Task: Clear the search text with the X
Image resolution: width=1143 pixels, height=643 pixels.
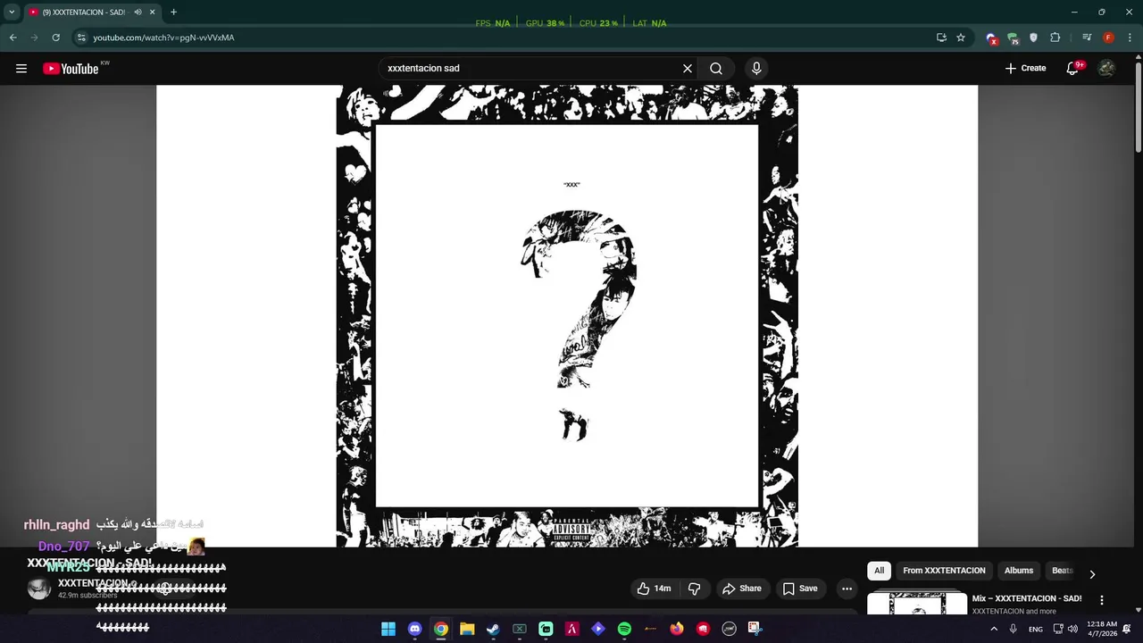Action: coord(688,69)
